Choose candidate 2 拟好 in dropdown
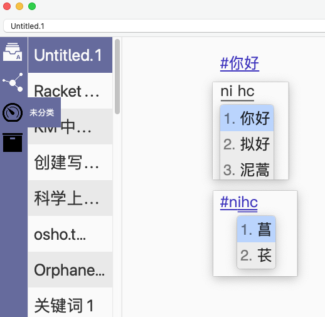Screen dimensions: 325x317 click(x=247, y=144)
